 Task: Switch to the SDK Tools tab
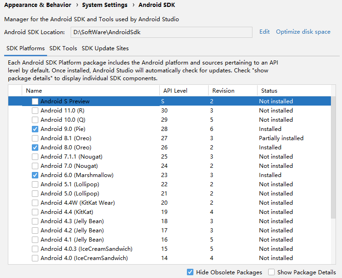point(63,48)
